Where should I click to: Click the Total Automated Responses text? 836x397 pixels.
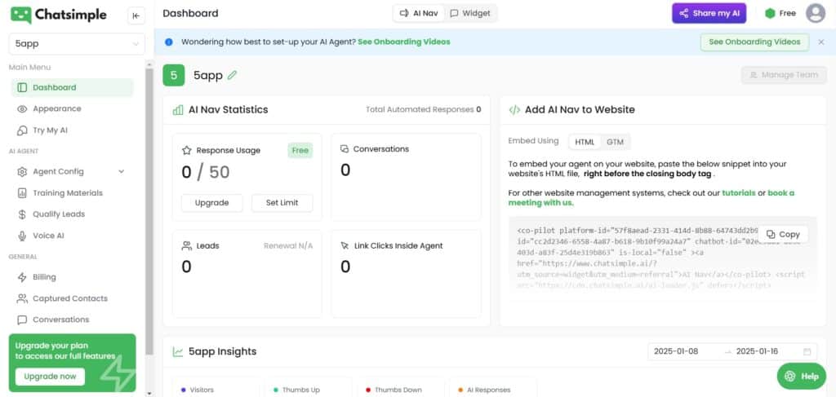click(424, 109)
